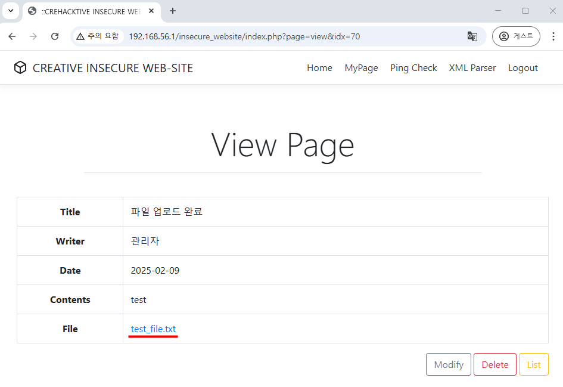563x387 pixels.
Task: Open the guest profile button
Action: [516, 36]
